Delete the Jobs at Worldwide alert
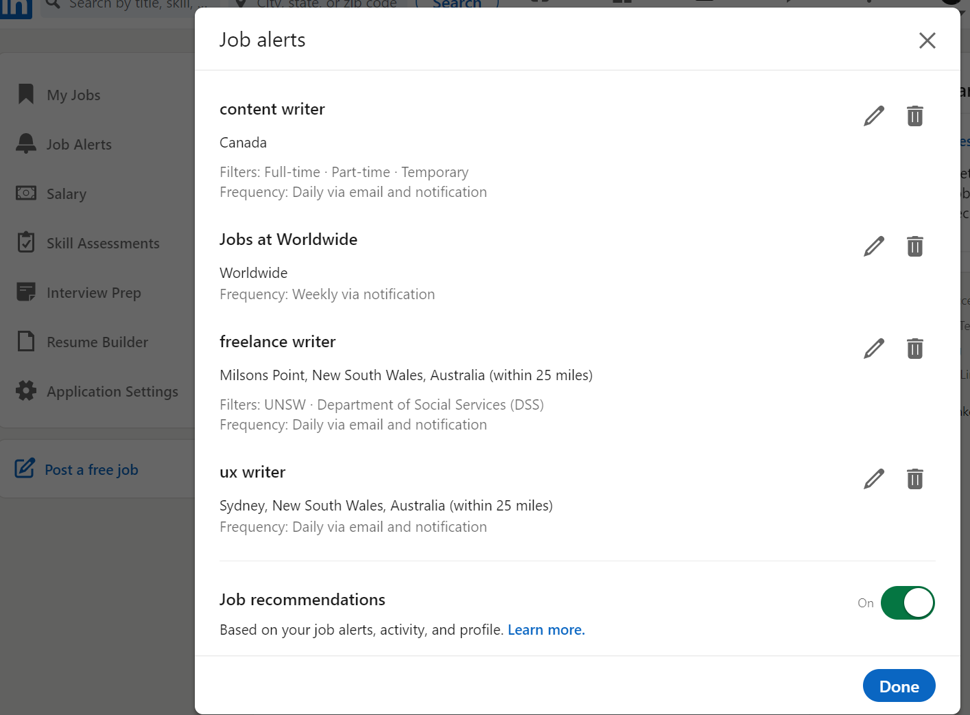The height and width of the screenshot is (715, 970). click(x=914, y=246)
